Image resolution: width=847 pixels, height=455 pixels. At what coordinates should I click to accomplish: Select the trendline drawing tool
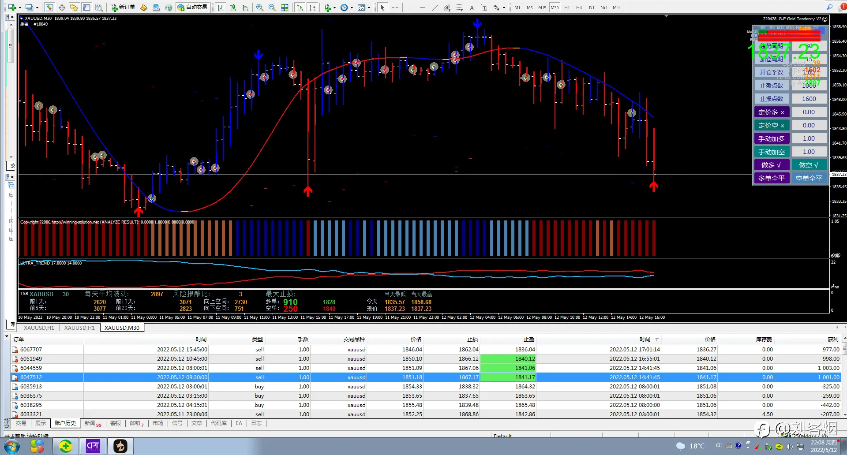[x=435, y=7]
